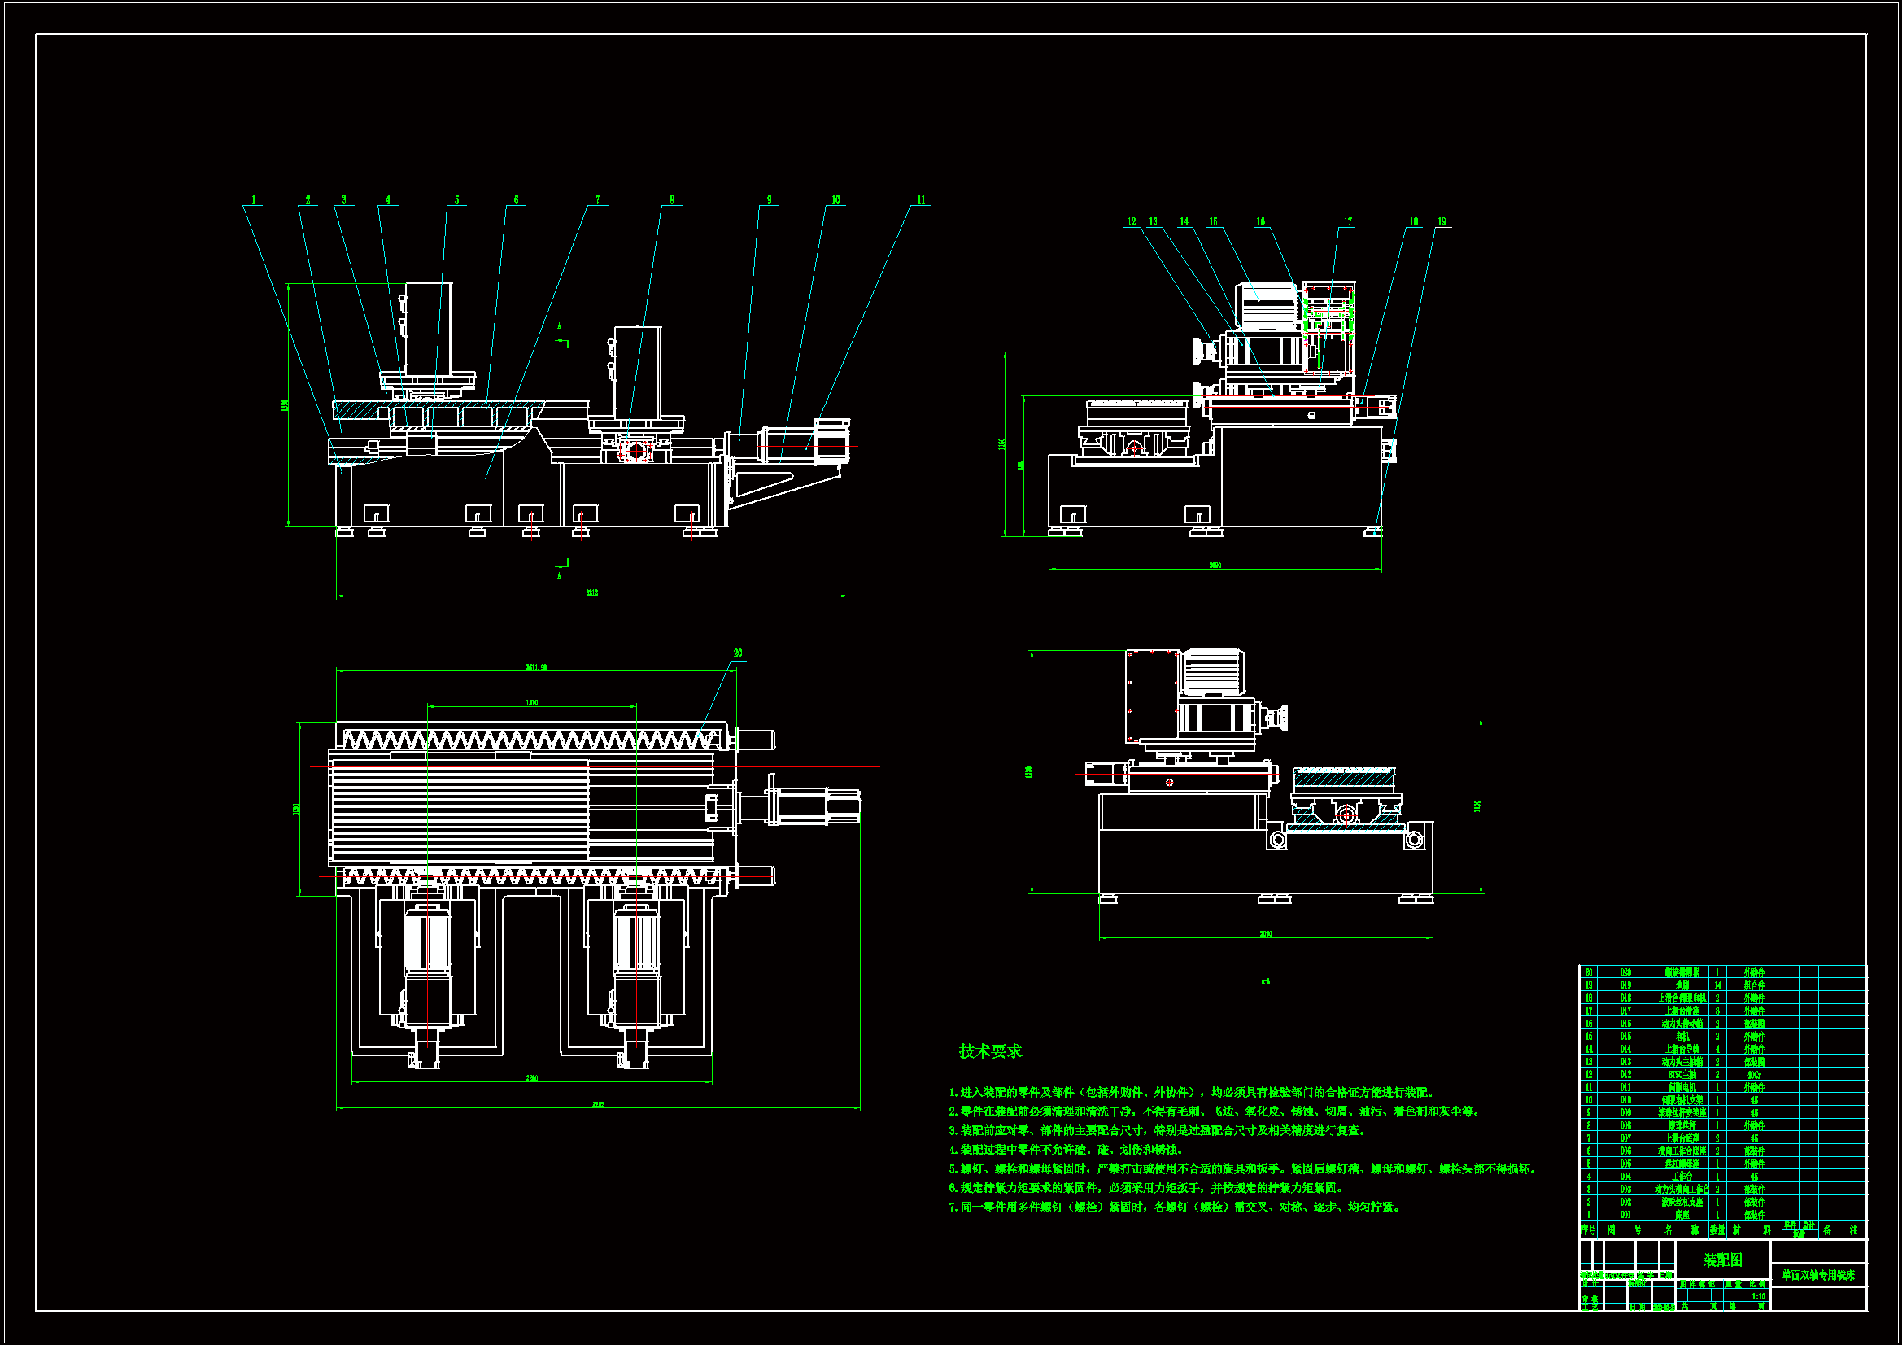Select the A-A section view label

(1265, 981)
